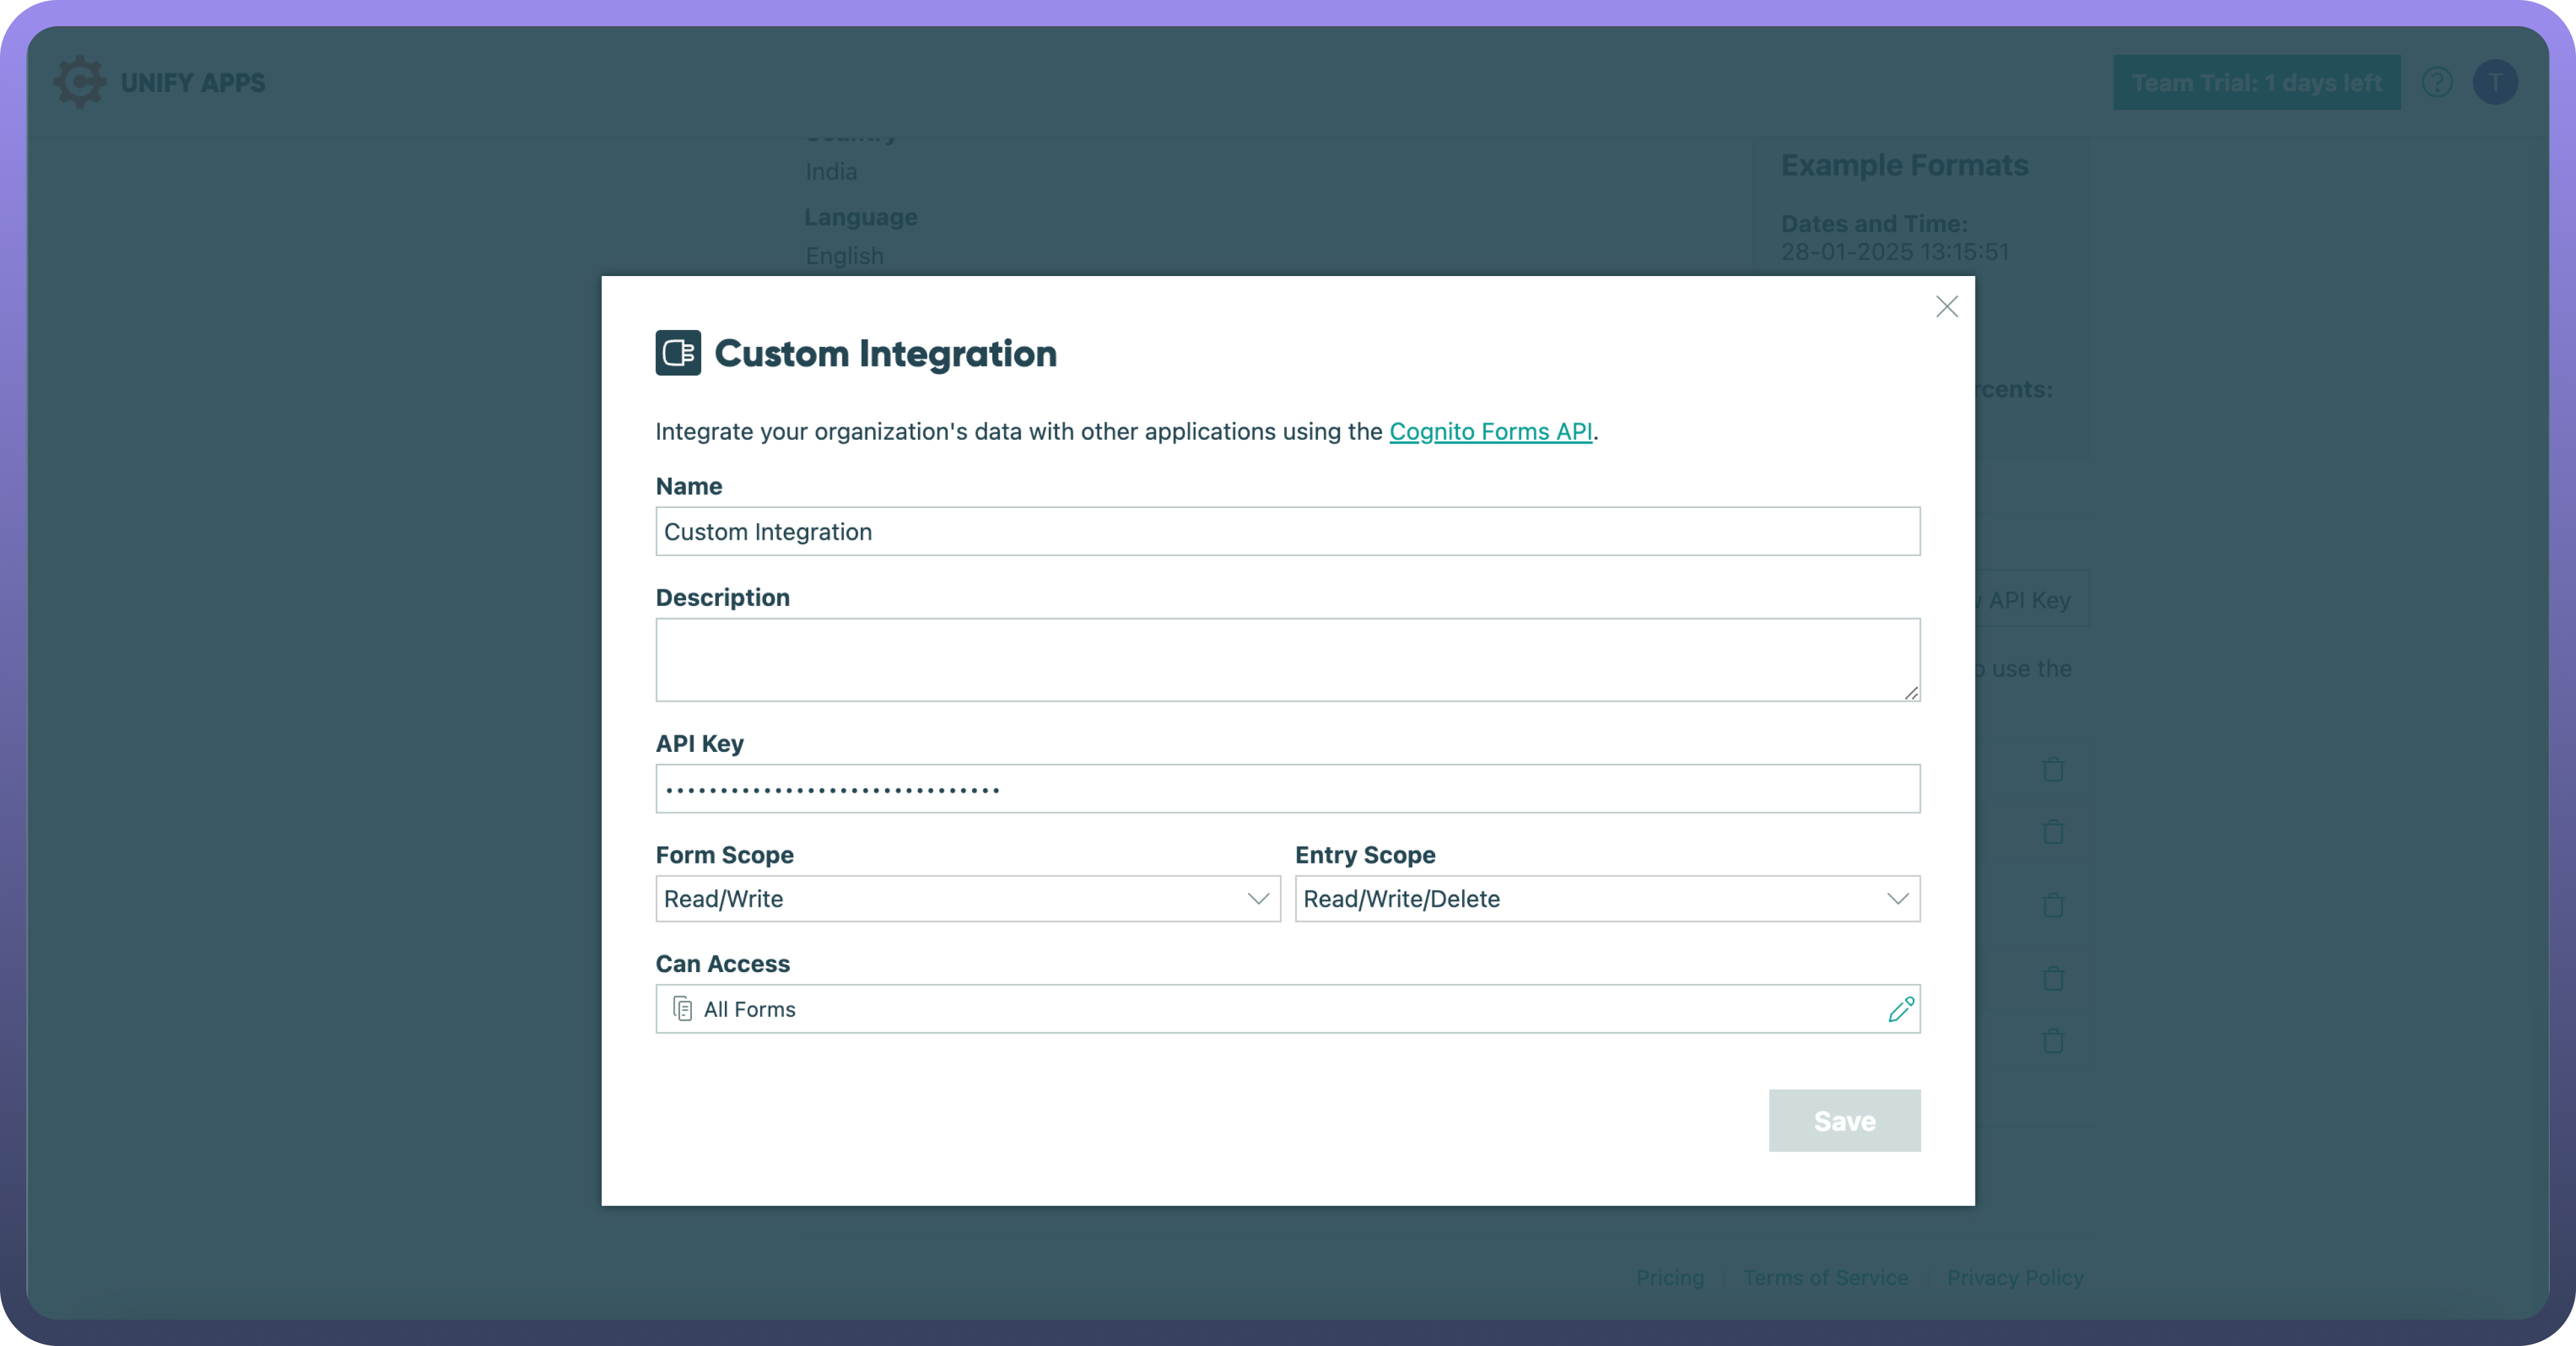Open the user avatar T menu
Image resolution: width=2576 pixels, height=1346 pixels.
(2495, 82)
